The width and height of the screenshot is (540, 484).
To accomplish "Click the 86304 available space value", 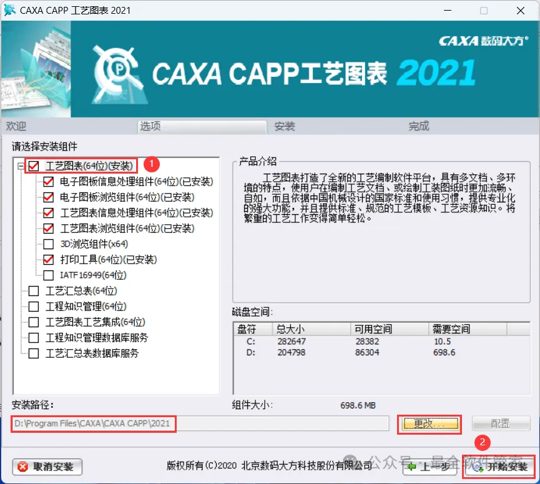I will tap(367, 352).
